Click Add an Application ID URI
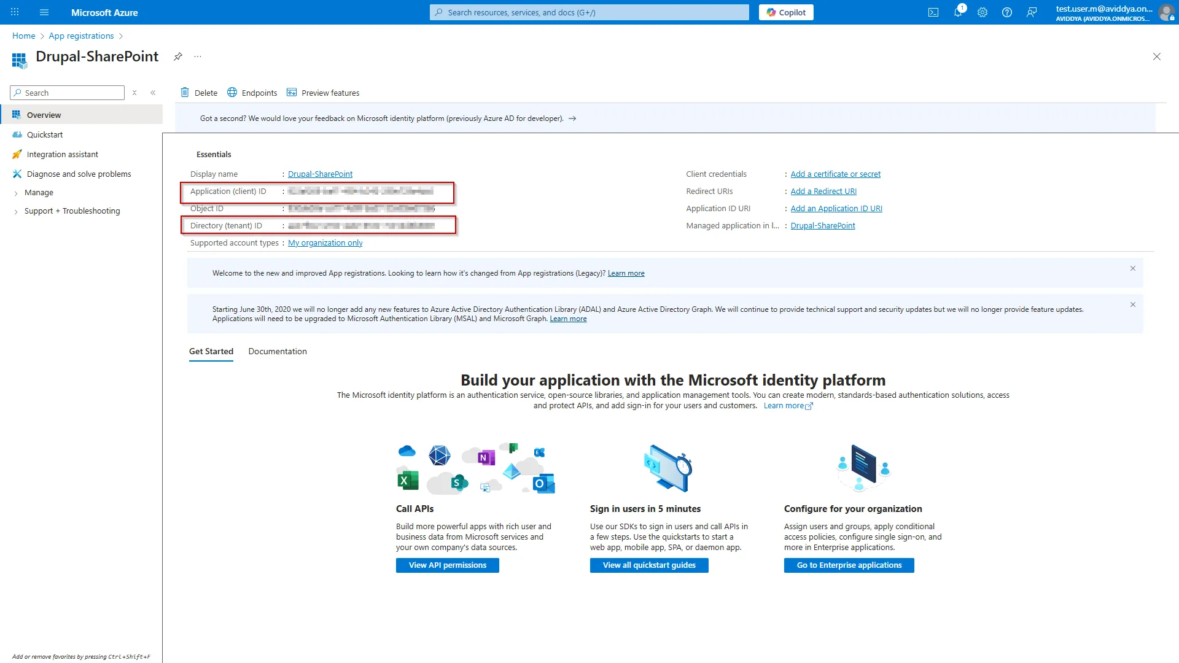Screen dimensions: 1179x663 836,208
